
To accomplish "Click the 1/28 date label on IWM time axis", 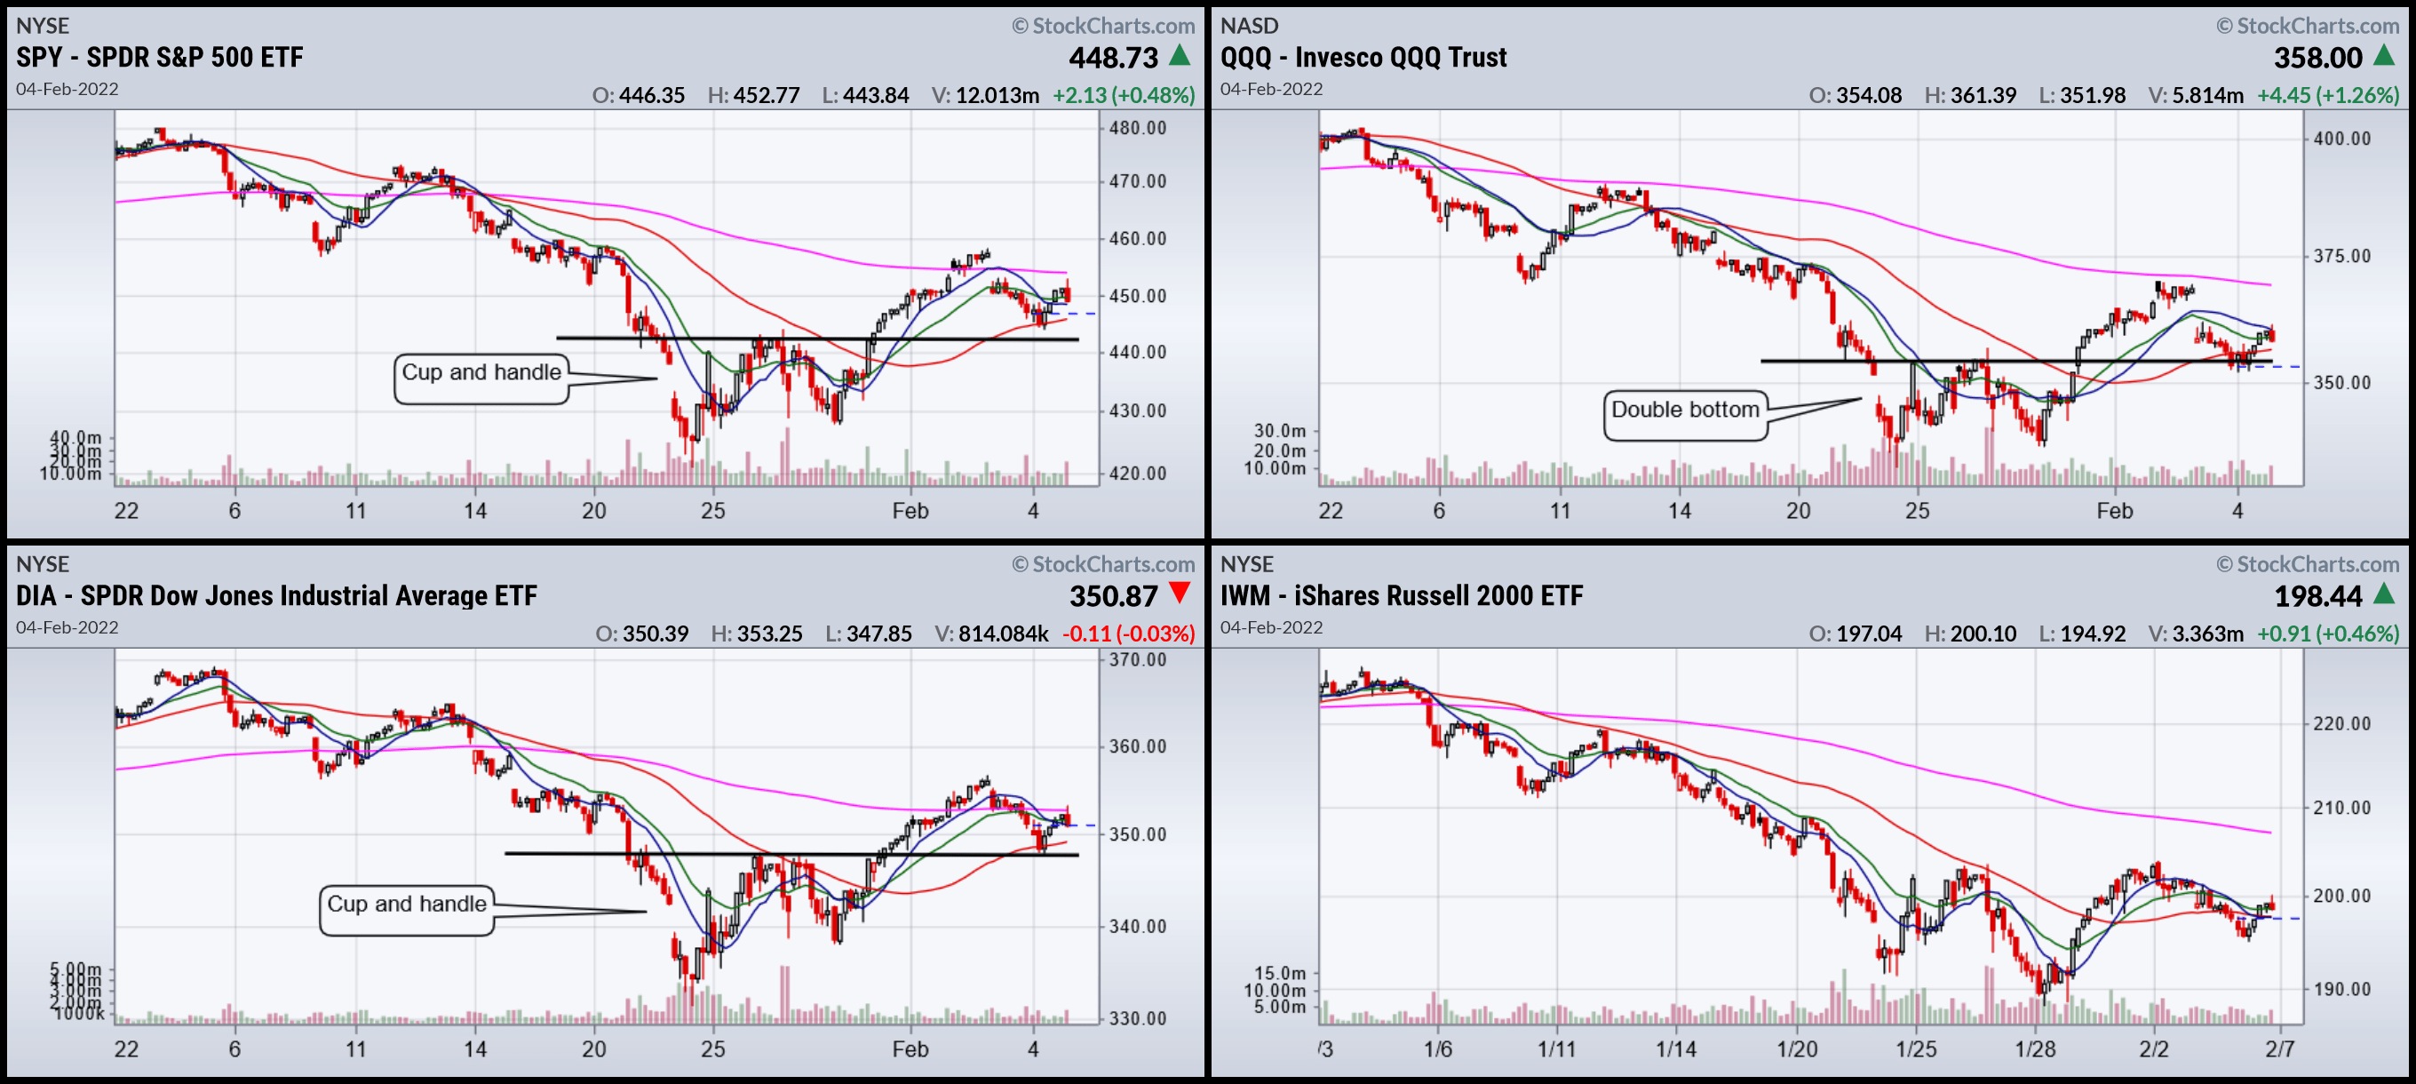I will point(2034,1049).
